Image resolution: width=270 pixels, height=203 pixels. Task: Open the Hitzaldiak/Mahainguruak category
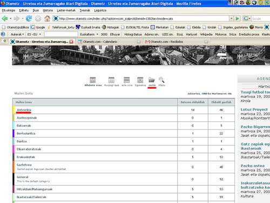pyautogui.click(x=35, y=189)
